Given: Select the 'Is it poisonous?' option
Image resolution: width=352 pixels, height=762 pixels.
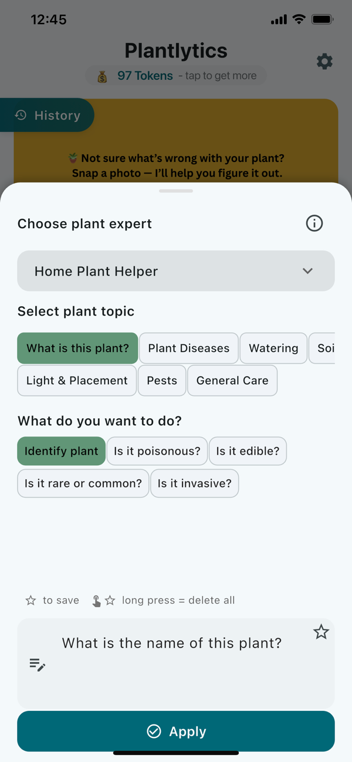Looking at the screenshot, I should point(157,451).
